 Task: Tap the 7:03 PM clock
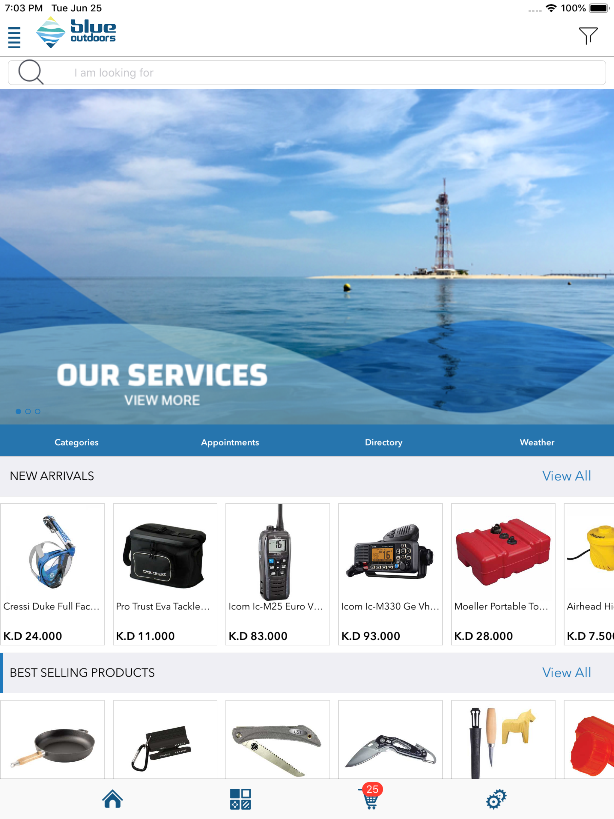coord(24,8)
